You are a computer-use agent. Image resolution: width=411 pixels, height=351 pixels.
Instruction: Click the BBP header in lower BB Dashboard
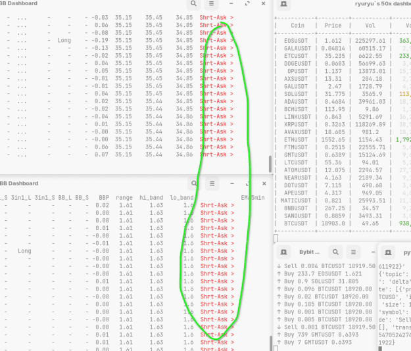click(x=104, y=198)
